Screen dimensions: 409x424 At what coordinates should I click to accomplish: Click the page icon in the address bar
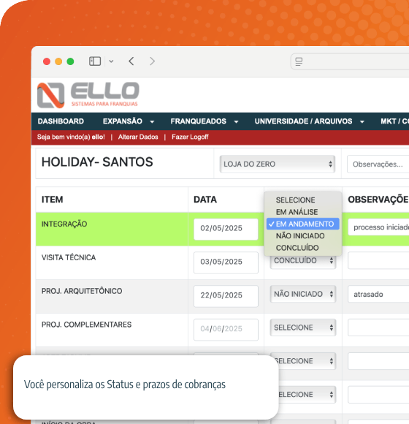pyautogui.click(x=299, y=61)
